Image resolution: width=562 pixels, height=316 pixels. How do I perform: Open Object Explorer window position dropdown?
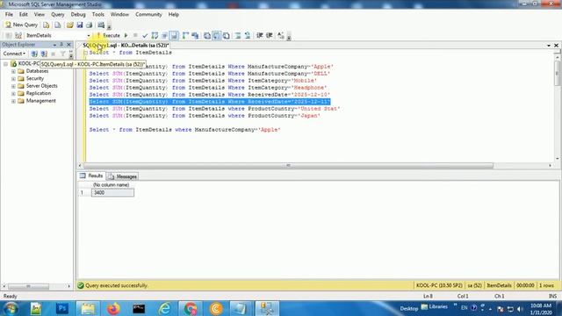click(54, 45)
